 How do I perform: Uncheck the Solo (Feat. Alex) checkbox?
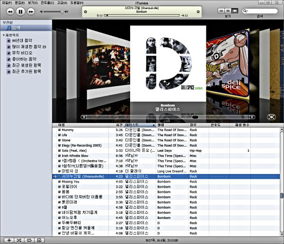pyautogui.click(x=60, y=150)
